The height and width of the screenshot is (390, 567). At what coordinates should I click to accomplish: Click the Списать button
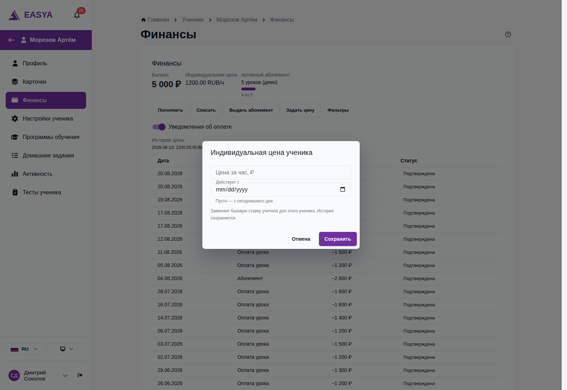pyautogui.click(x=206, y=110)
